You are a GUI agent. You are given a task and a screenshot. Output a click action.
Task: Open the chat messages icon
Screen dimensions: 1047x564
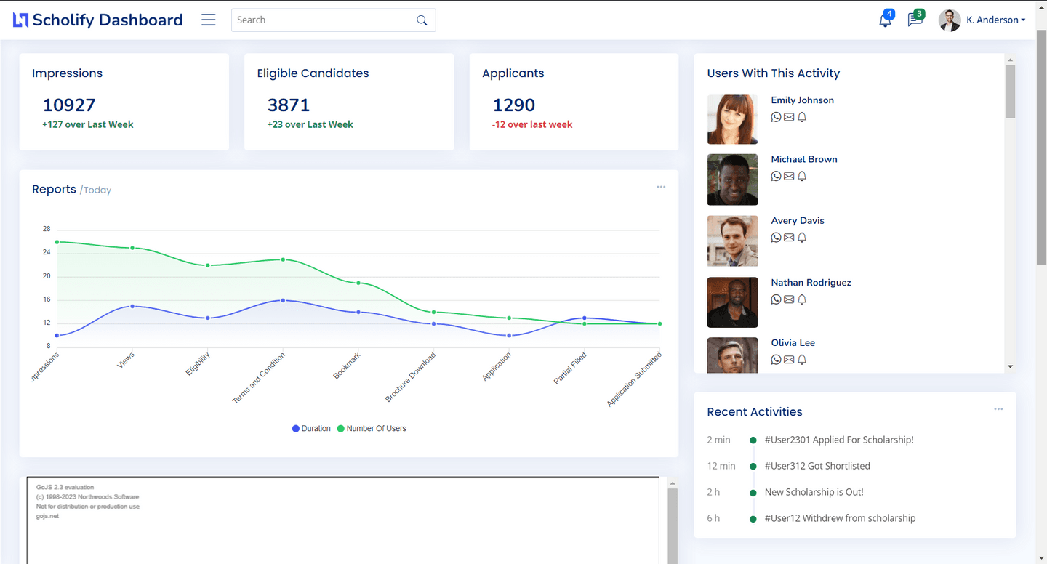915,20
